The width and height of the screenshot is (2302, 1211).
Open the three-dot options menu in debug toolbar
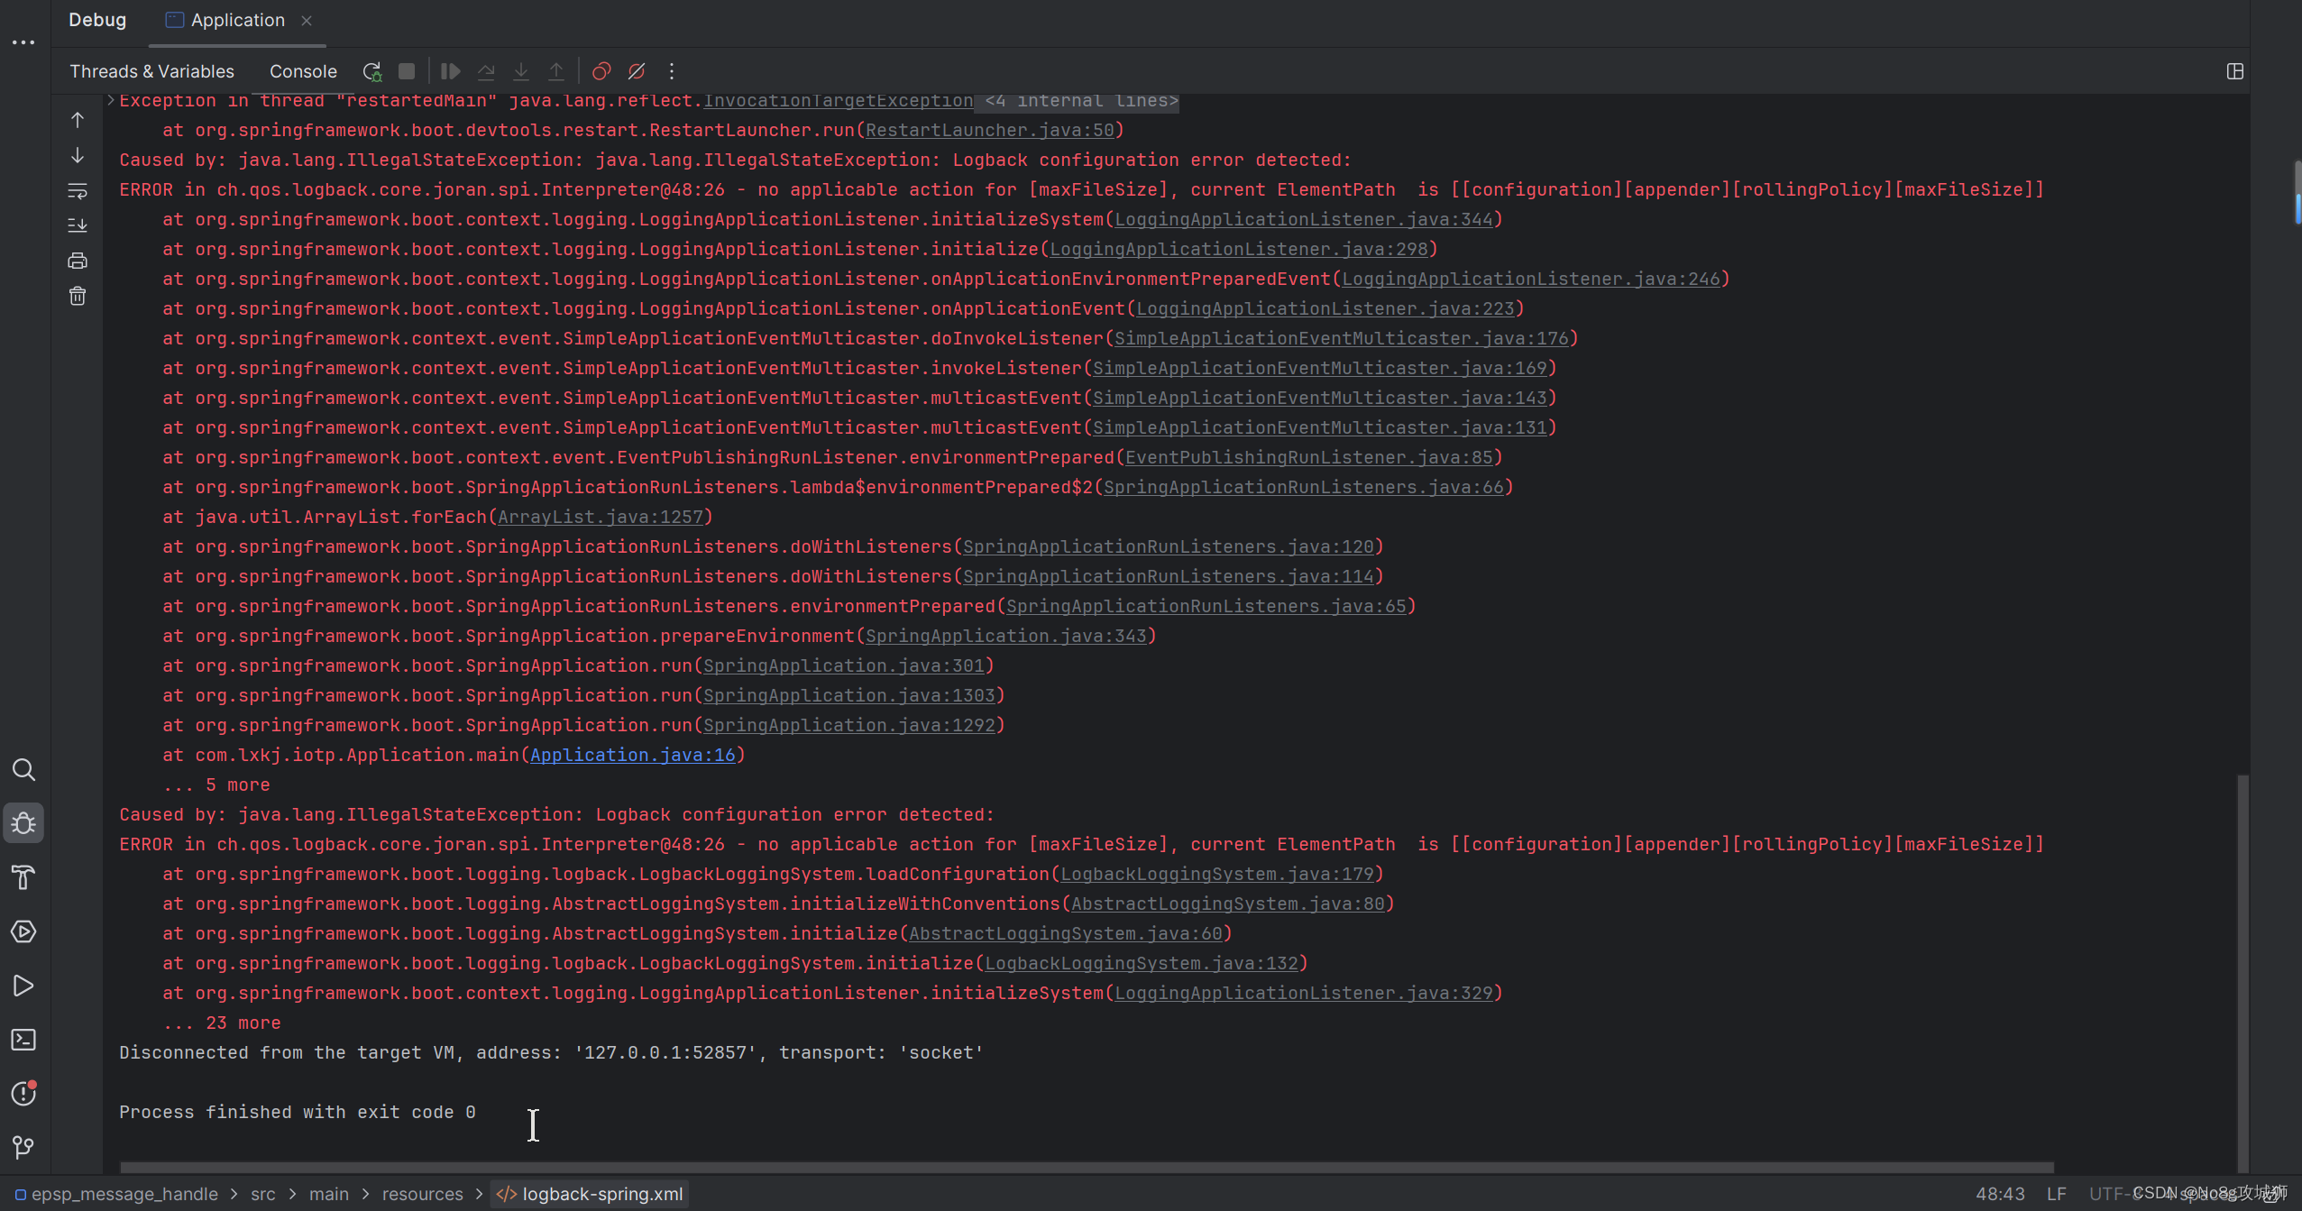(x=671, y=71)
